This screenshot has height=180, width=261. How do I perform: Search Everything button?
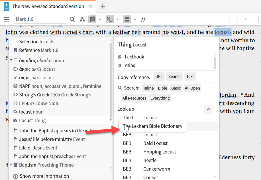click(160, 98)
